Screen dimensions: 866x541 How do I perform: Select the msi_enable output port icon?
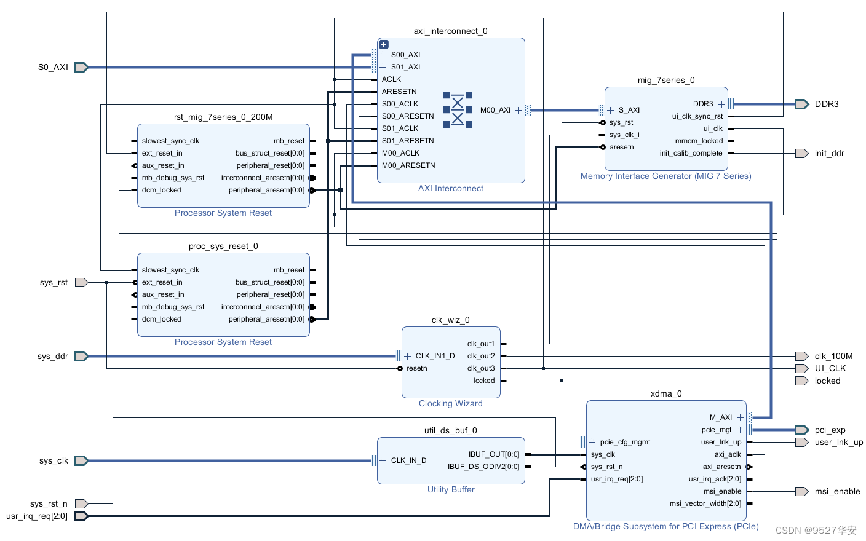801,491
